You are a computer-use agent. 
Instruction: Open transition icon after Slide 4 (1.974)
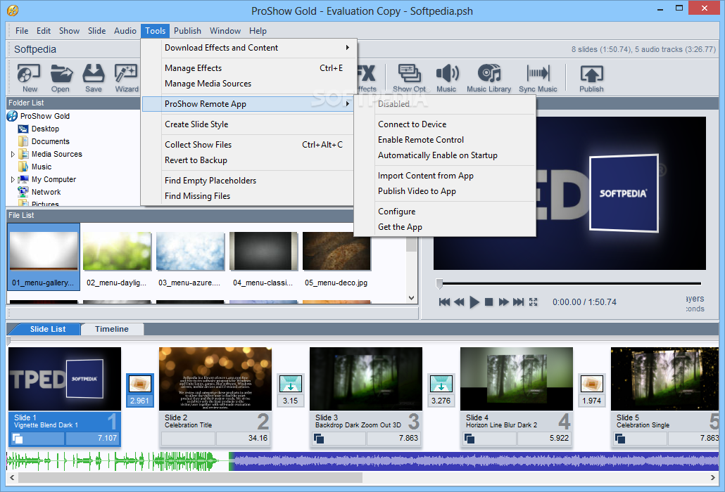[592, 384]
